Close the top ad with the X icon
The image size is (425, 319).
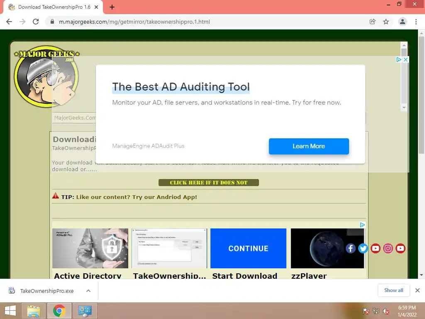[x=406, y=60]
